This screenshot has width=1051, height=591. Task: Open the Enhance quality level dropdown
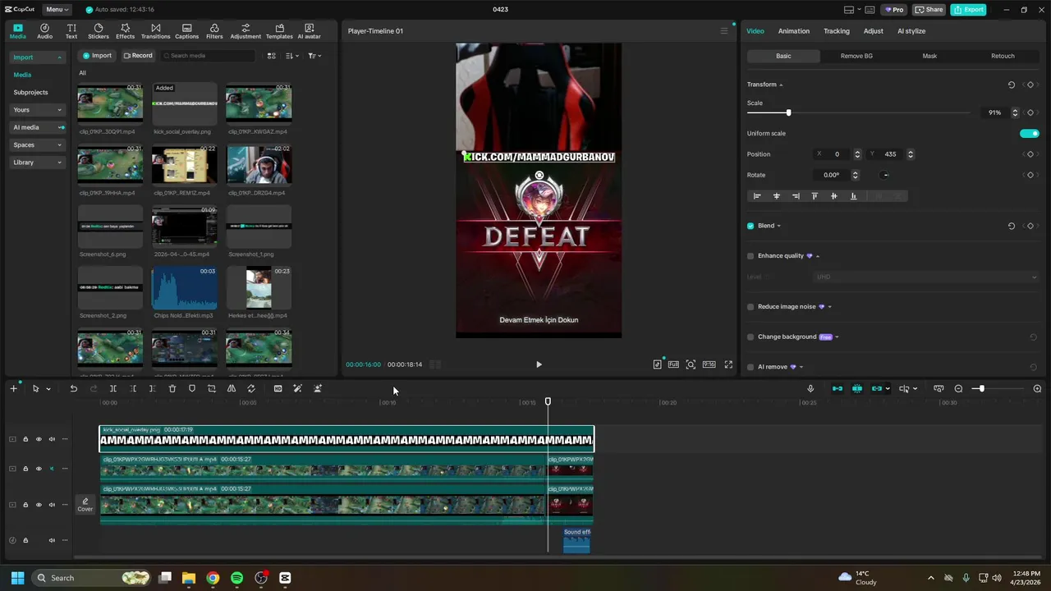926,277
